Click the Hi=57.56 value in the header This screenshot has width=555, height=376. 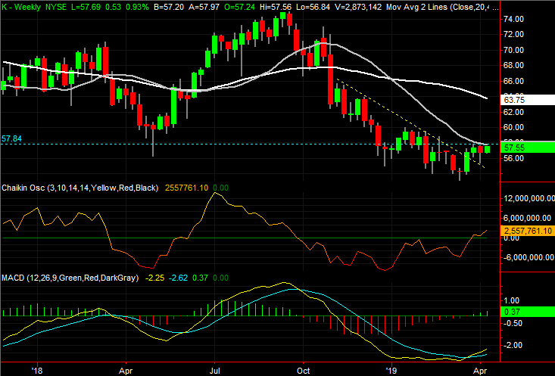coord(262,5)
